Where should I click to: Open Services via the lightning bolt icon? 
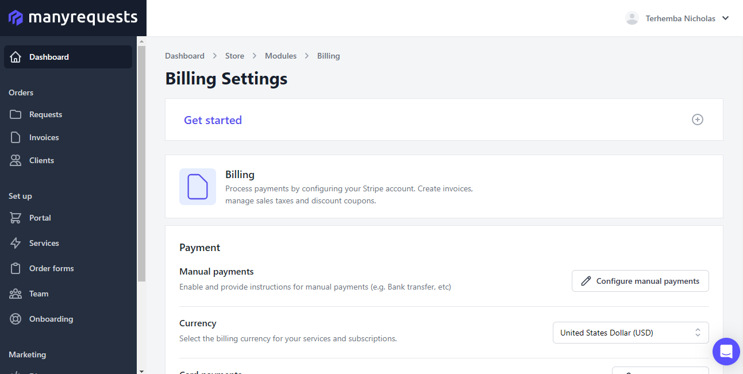click(16, 243)
